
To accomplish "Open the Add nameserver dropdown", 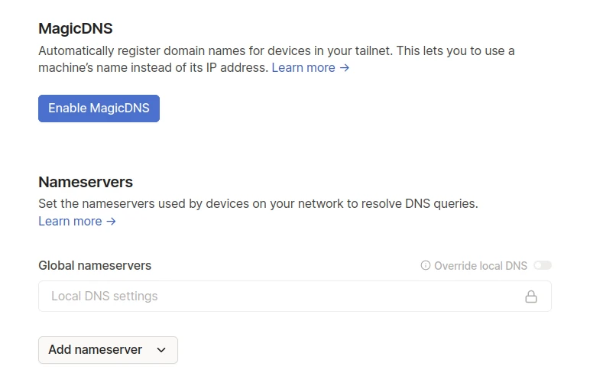I will [108, 350].
